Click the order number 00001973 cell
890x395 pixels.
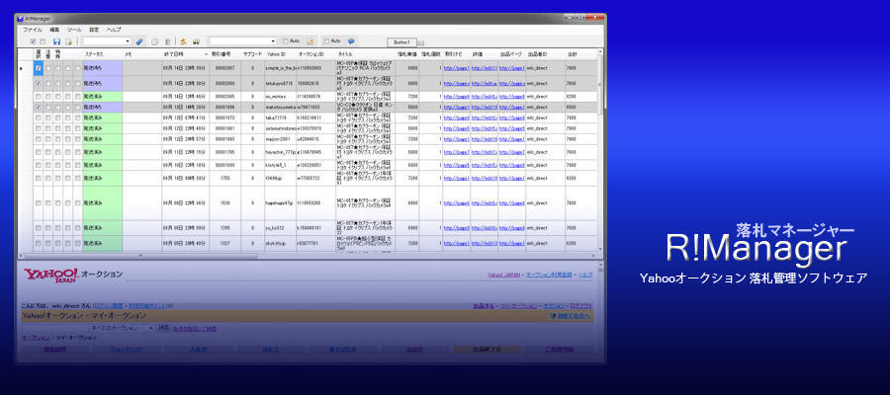(225, 118)
